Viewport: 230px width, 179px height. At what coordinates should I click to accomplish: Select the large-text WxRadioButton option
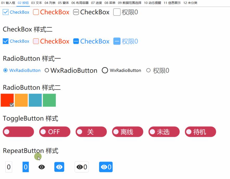pos(71,70)
